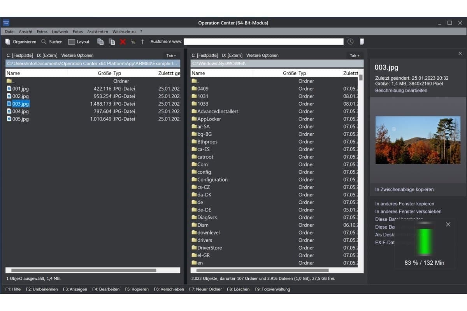Image resolution: width=467 pixels, height=311 pixels.
Task: Click In Zwischenablage kopieren link
Action: [404, 190]
